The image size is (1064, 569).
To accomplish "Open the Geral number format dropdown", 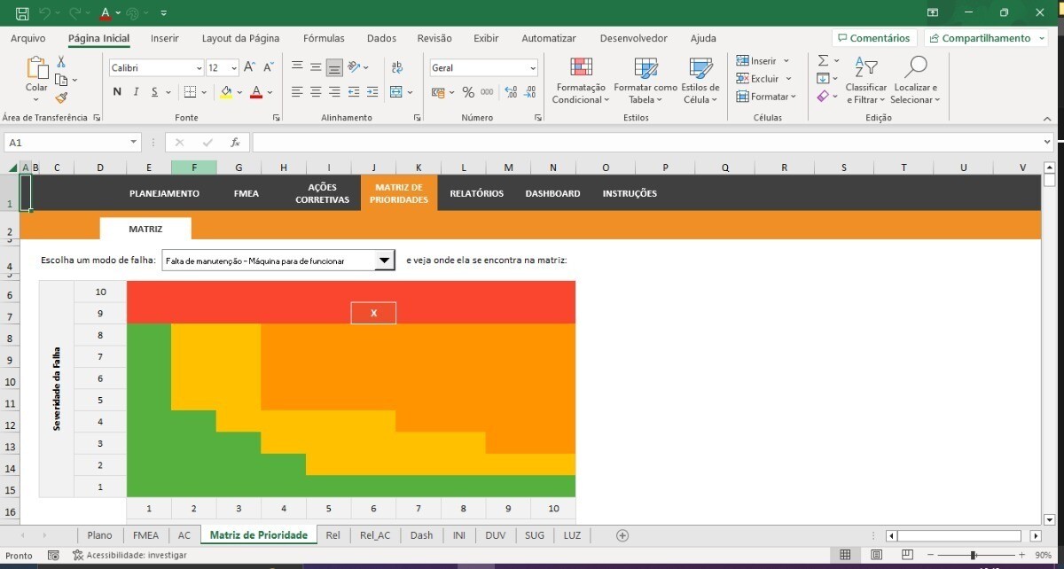I will click(x=532, y=68).
